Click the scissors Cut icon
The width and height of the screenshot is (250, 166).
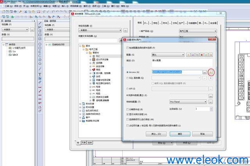point(26,11)
